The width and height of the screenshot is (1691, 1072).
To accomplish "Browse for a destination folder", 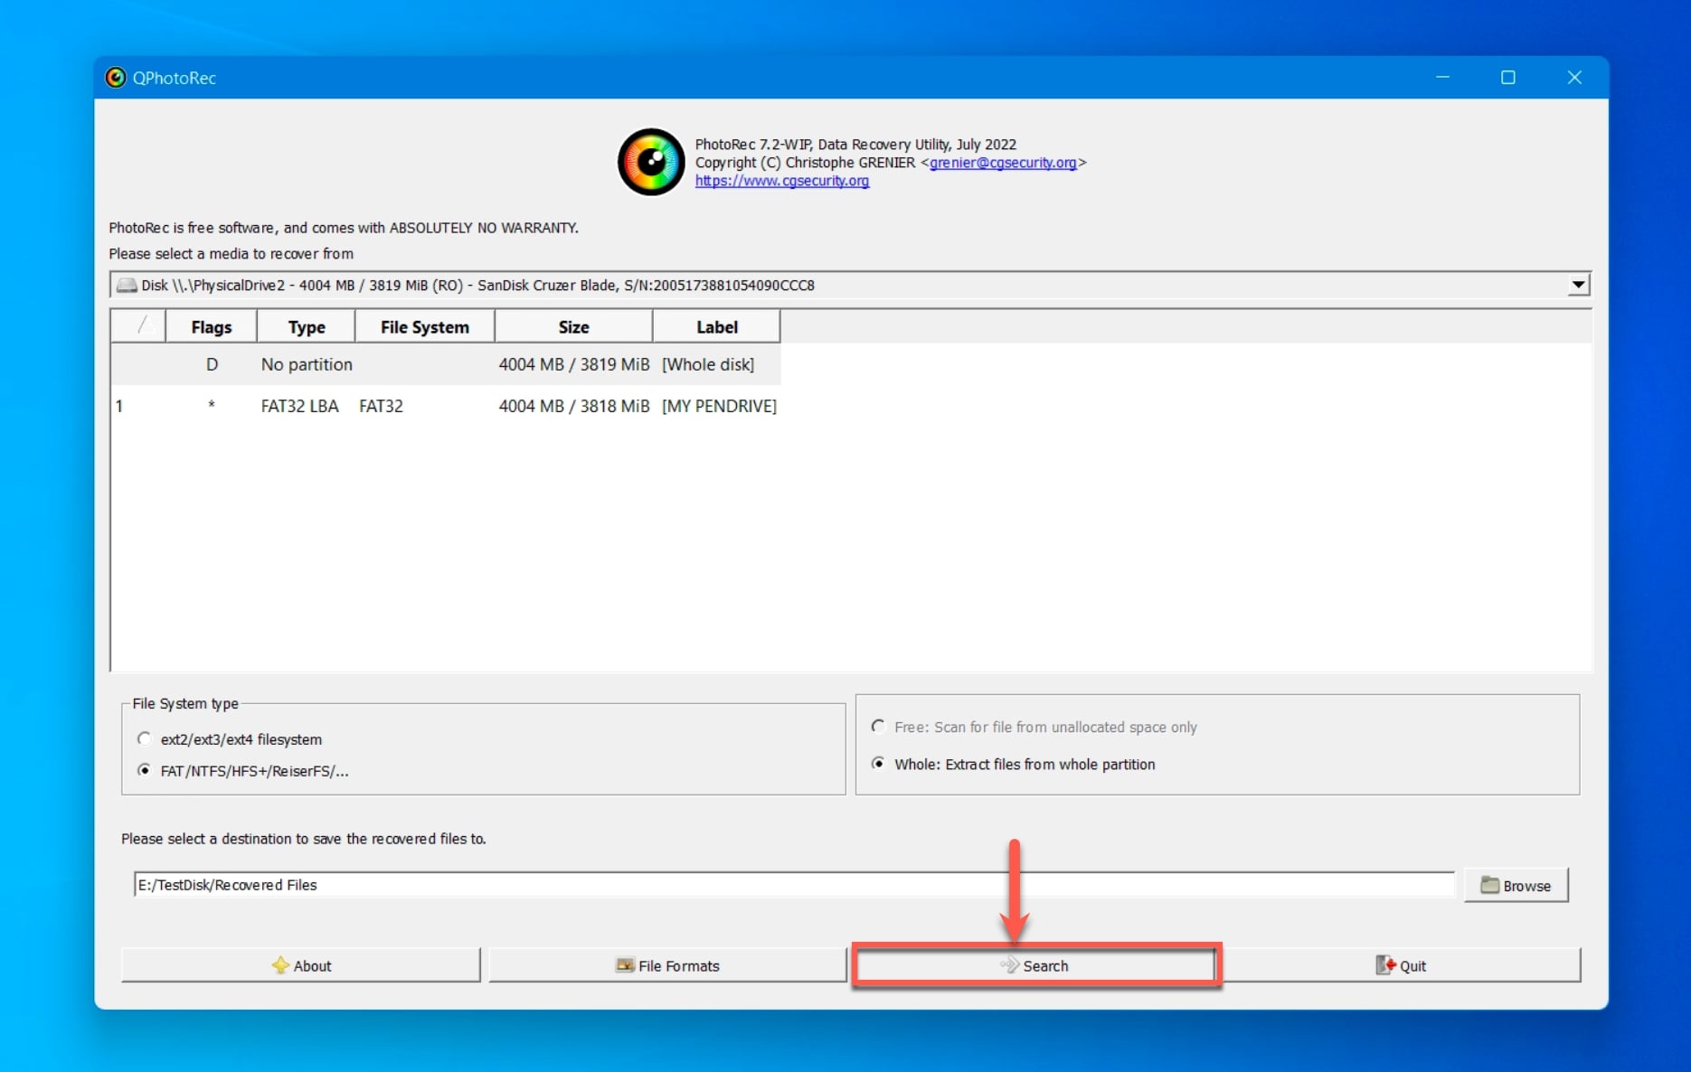I will point(1516,886).
